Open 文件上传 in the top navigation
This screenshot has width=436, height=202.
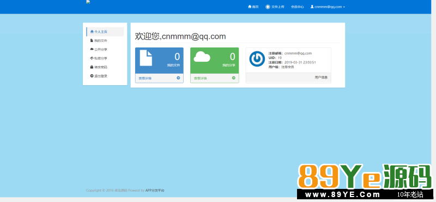(x=275, y=7)
